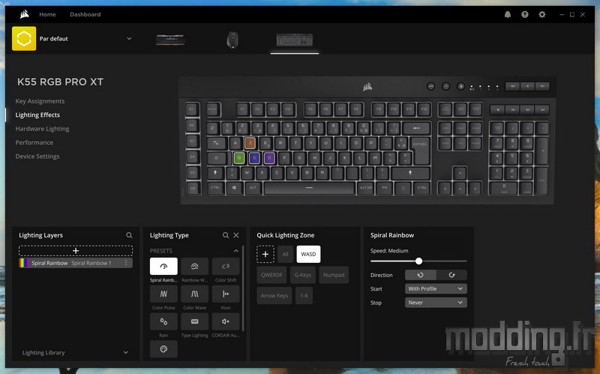
Task: Choose the Spiral Rainbow preset
Action: 163,267
